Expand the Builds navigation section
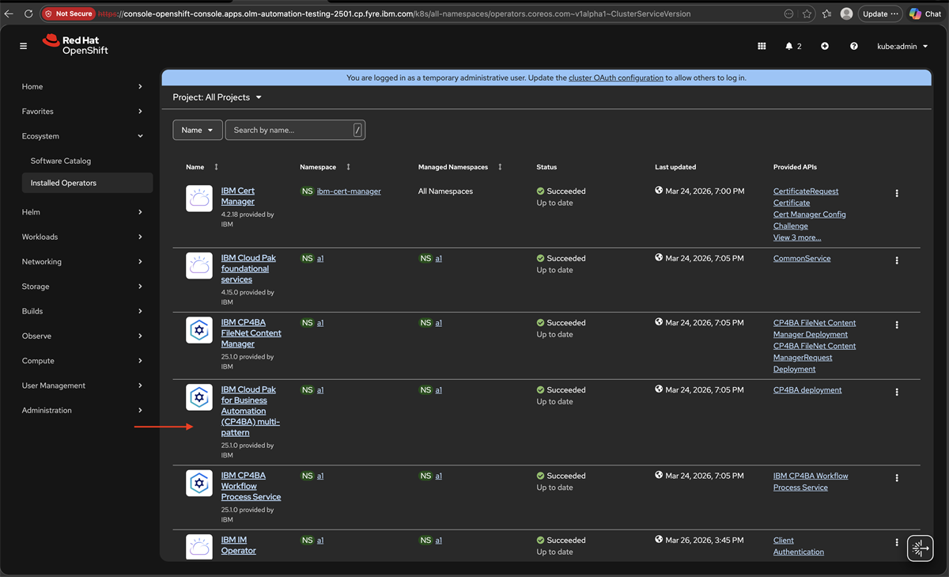Image resolution: width=949 pixels, height=577 pixels. pyautogui.click(x=82, y=311)
